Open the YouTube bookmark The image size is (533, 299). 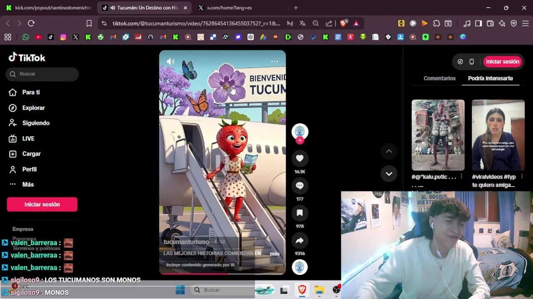click(38, 37)
